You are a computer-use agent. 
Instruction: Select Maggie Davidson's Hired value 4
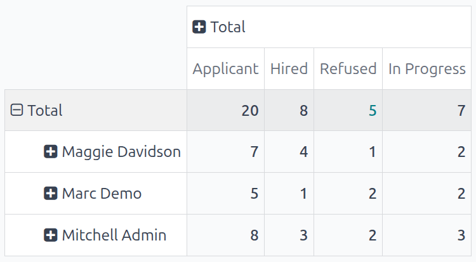[303, 153]
